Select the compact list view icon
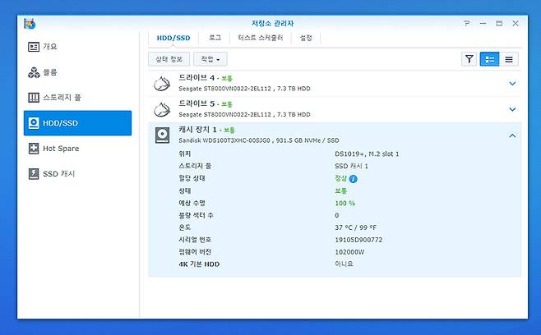This screenshot has width=541, height=335. tap(509, 59)
